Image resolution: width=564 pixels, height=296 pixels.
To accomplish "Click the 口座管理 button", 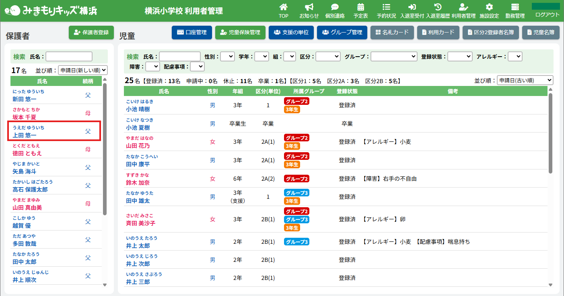I will [192, 33].
